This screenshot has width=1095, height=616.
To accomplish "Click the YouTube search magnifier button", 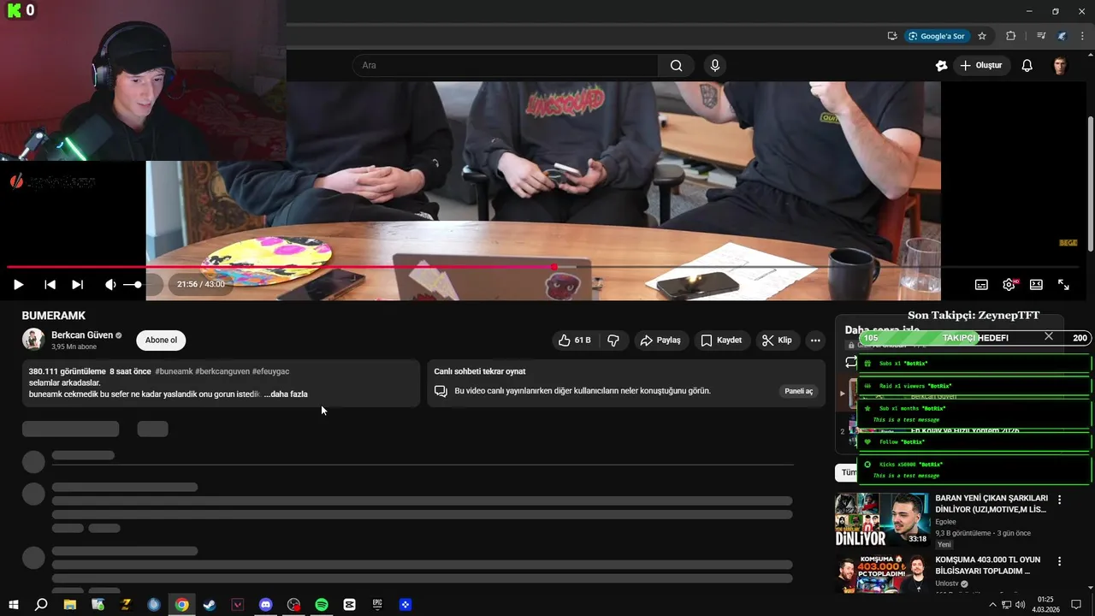I will [x=676, y=66].
